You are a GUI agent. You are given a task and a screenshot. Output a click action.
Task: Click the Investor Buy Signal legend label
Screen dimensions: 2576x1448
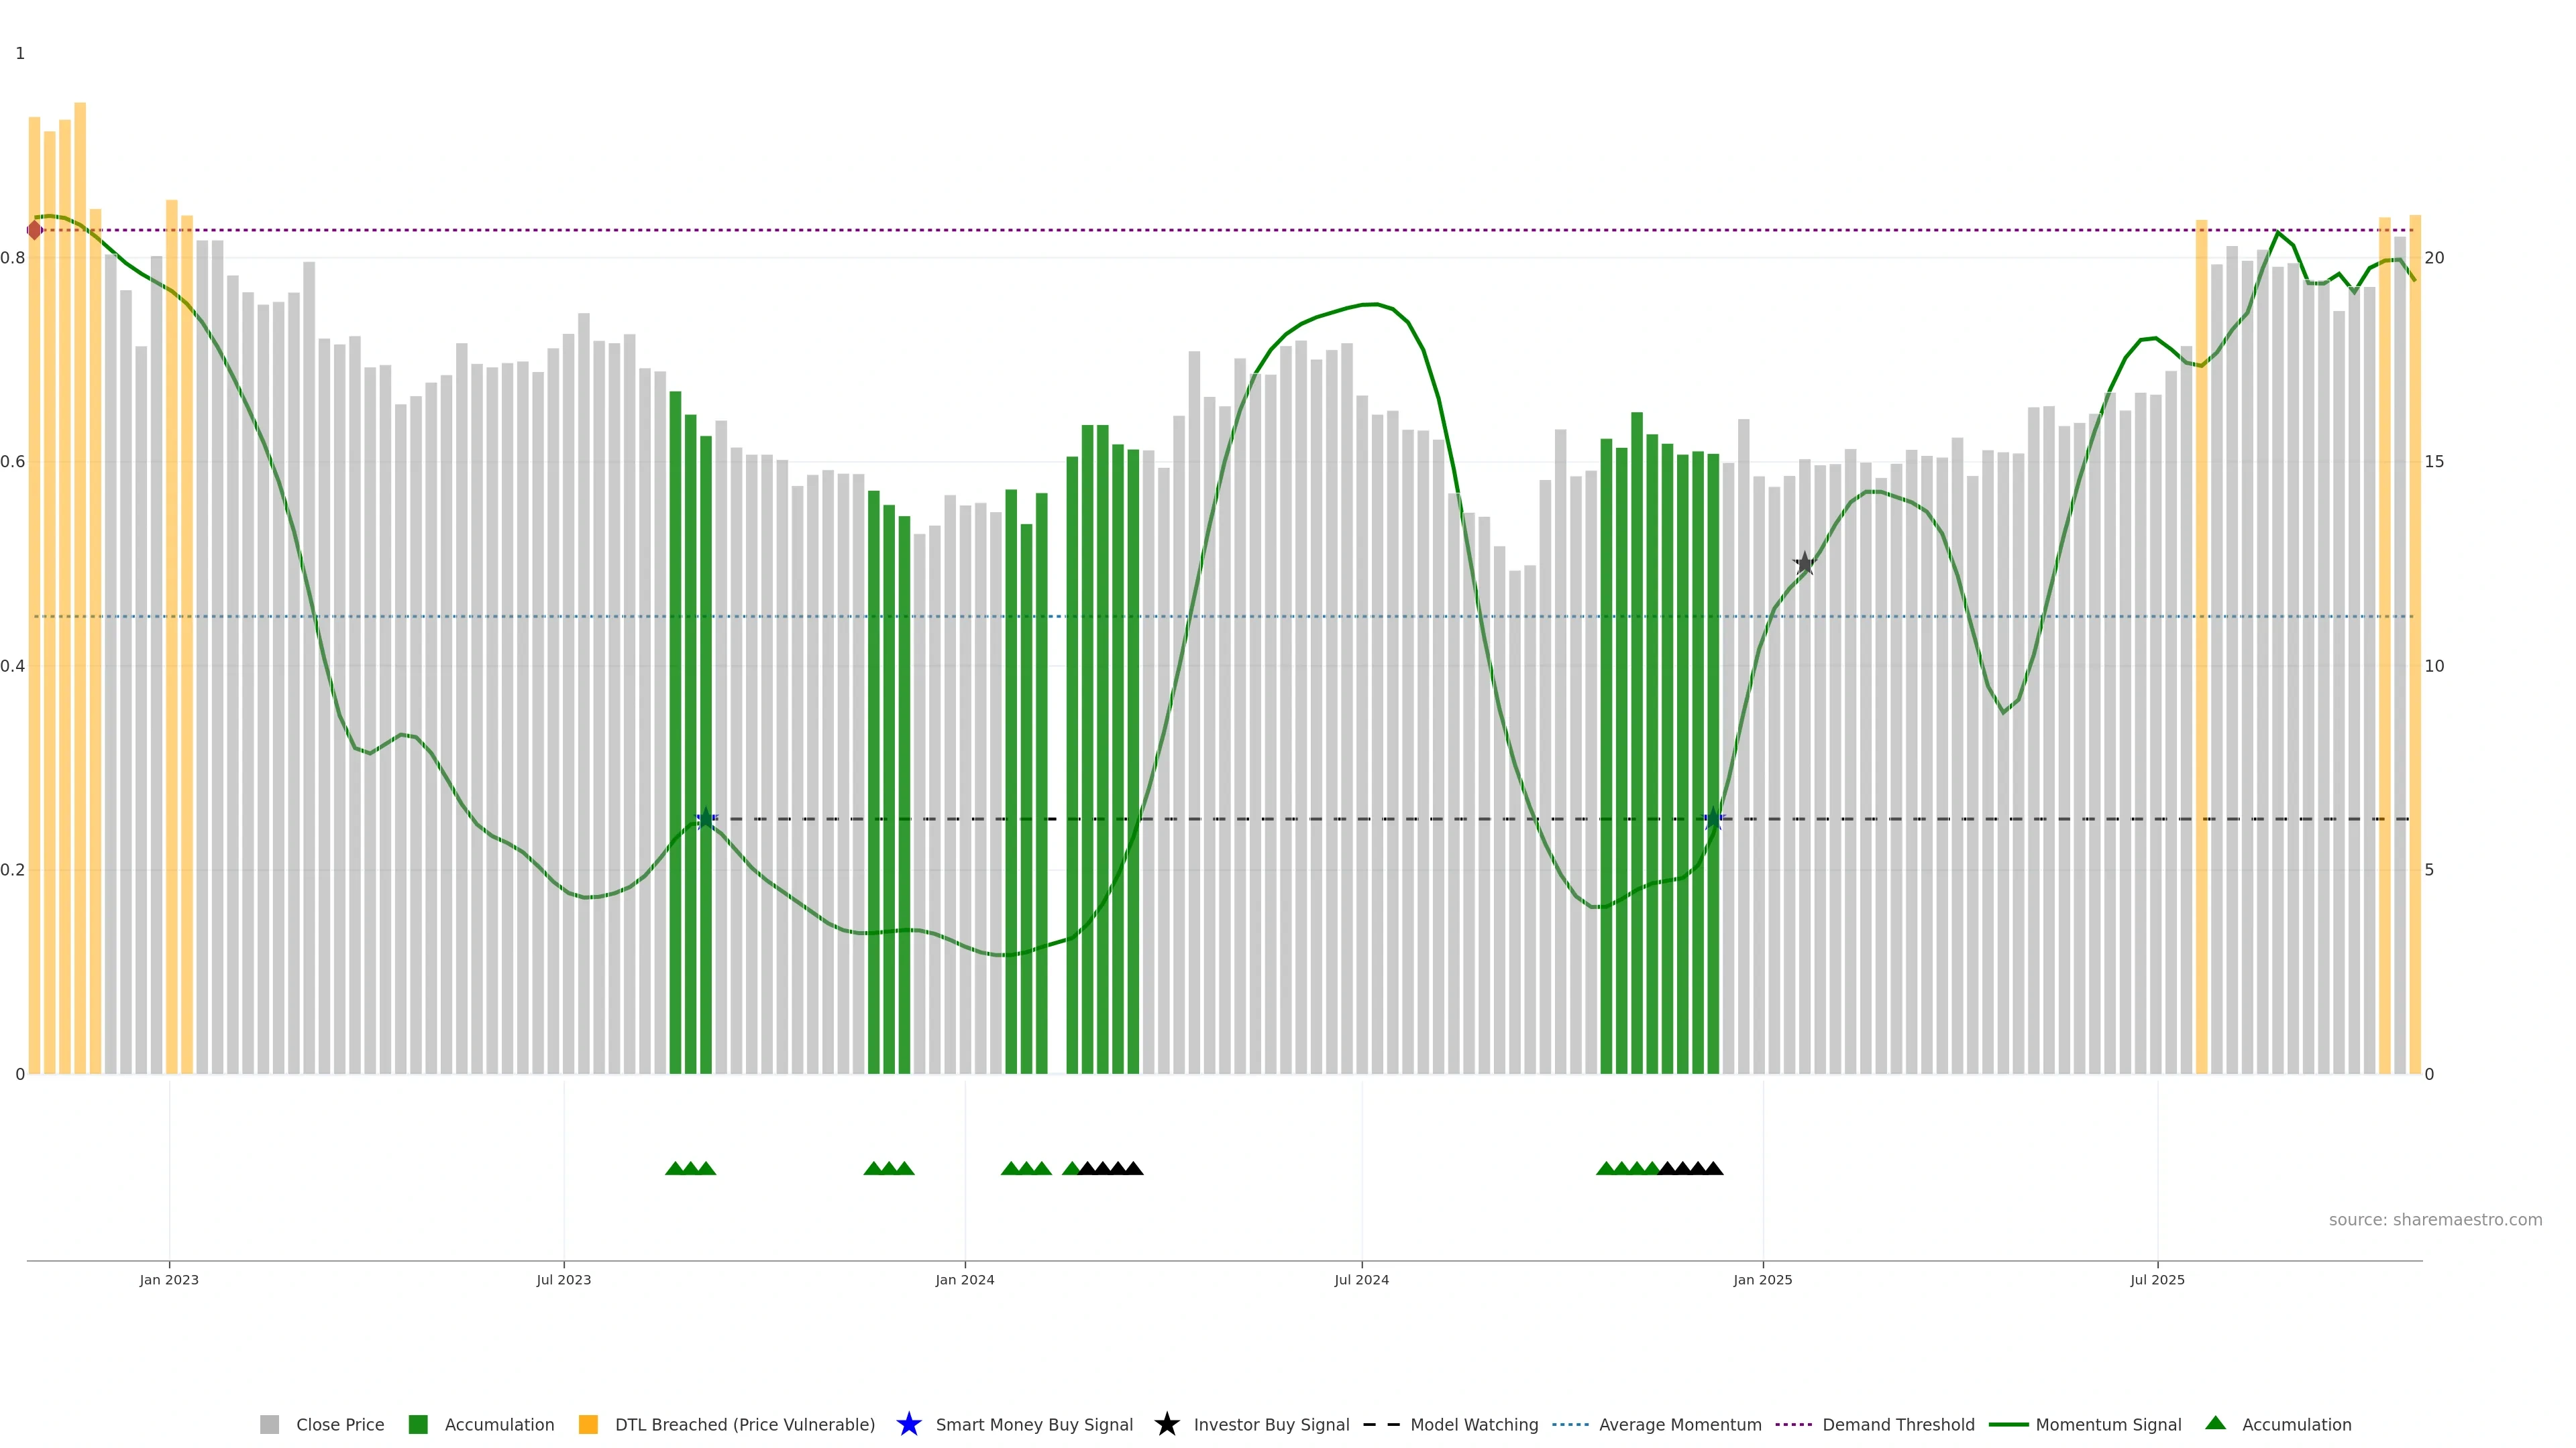coord(1271,1425)
